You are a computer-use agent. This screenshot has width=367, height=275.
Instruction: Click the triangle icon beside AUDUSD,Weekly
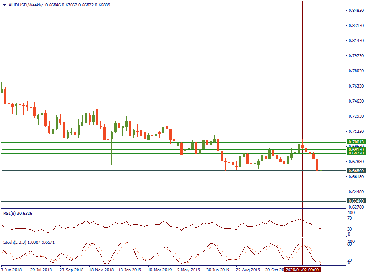click(x=4, y=5)
